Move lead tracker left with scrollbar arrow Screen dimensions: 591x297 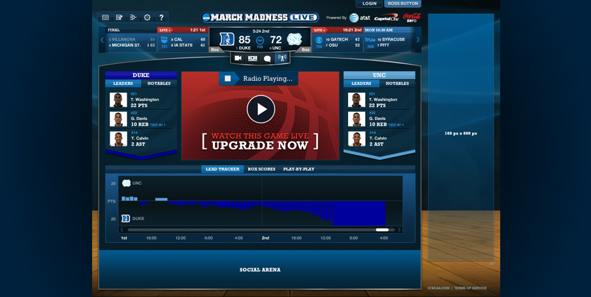click(121, 230)
